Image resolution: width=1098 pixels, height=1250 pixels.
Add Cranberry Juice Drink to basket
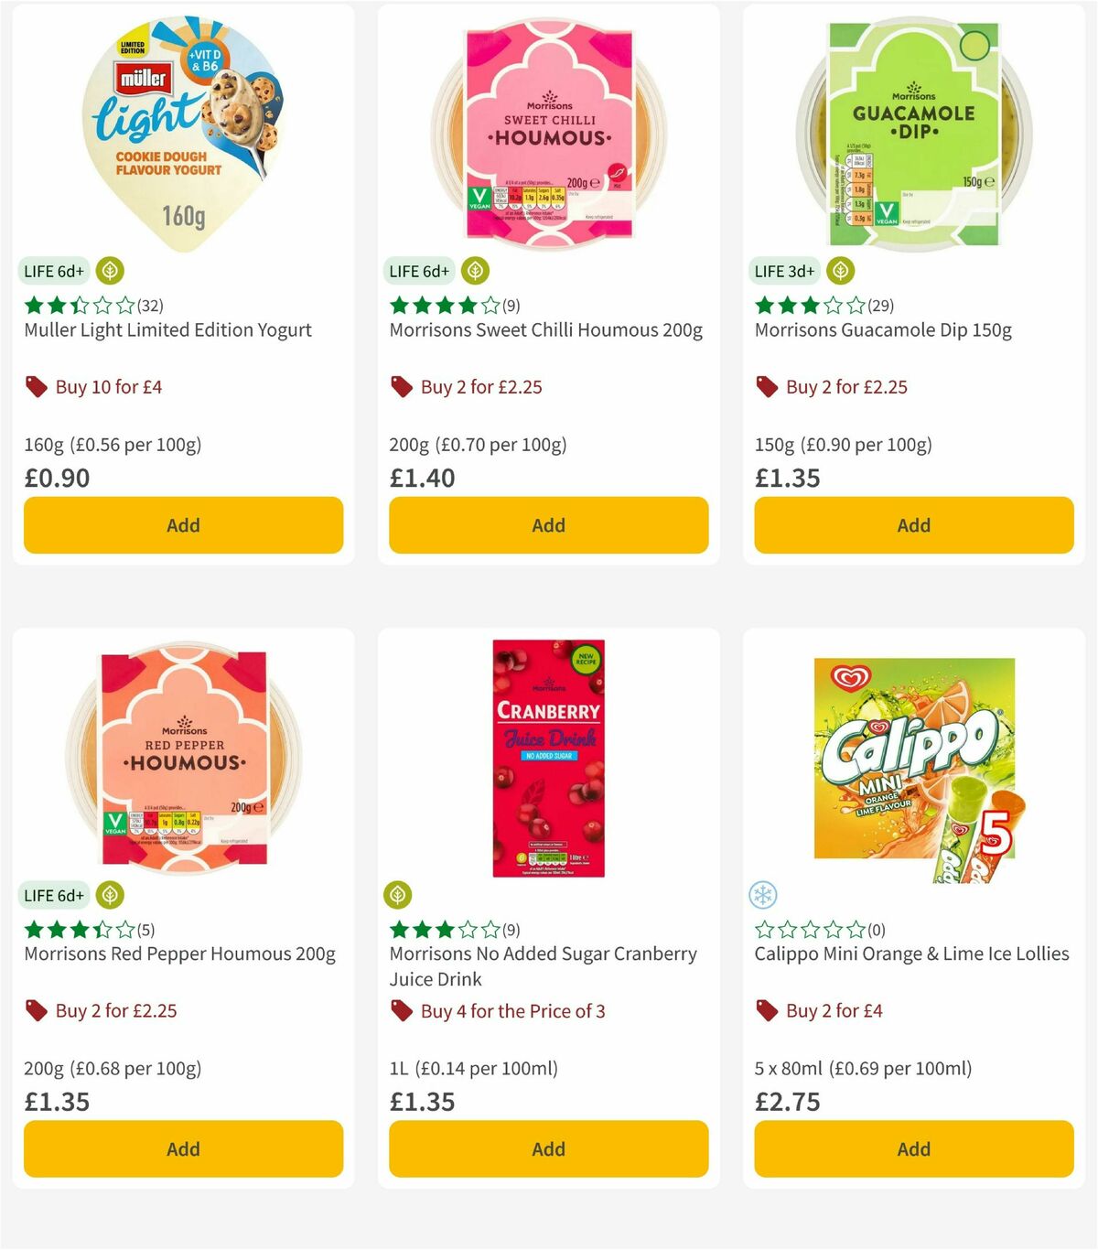tap(547, 1148)
